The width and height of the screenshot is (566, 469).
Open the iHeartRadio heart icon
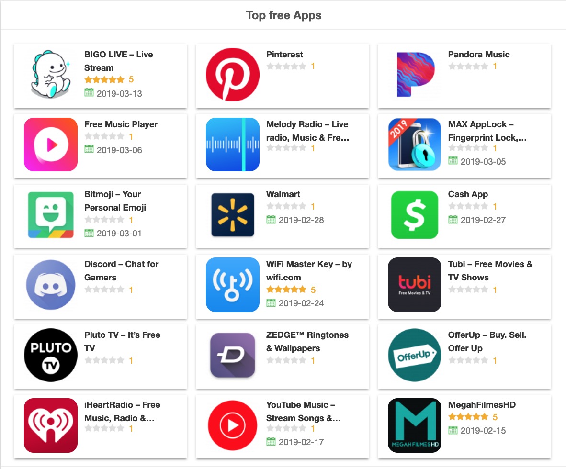pyautogui.click(x=51, y=425)
